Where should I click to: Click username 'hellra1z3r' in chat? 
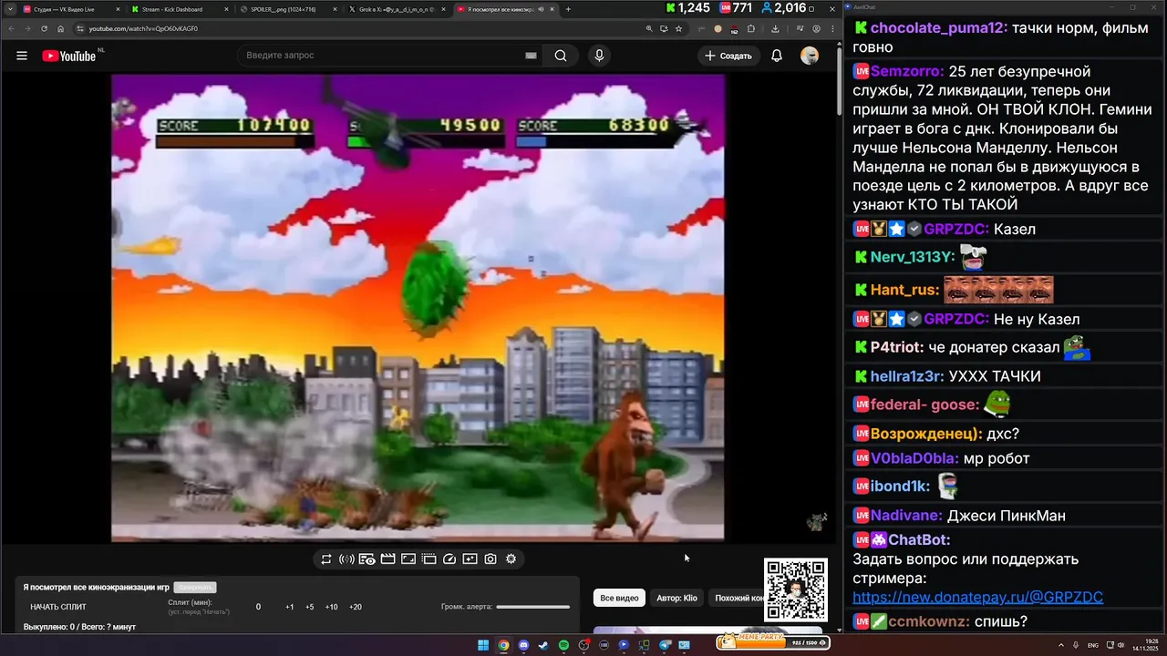907,376
